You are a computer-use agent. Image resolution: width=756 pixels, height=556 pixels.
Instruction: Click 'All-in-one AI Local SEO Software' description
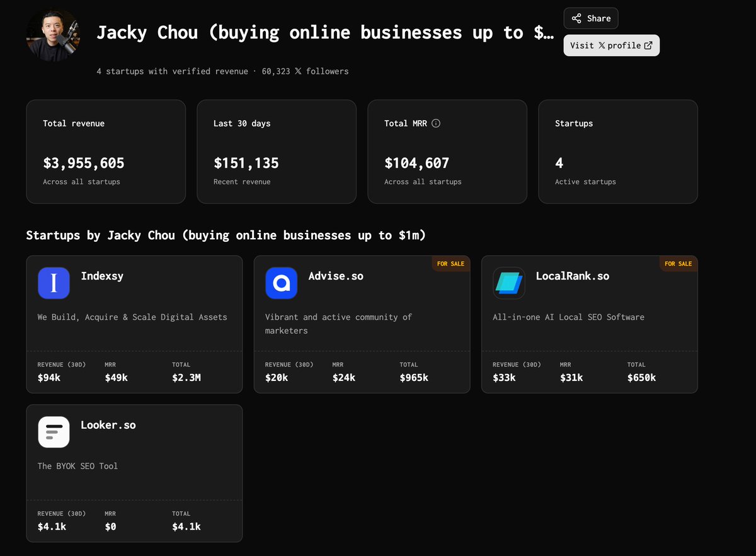[x=568, y=317]
